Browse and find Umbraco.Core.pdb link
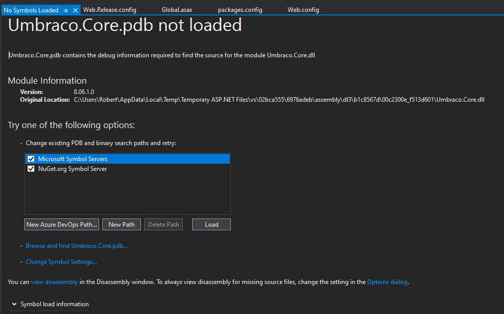The height and width of the screenshot is (314, 504). pyautogui.click(x=77, y=246)
